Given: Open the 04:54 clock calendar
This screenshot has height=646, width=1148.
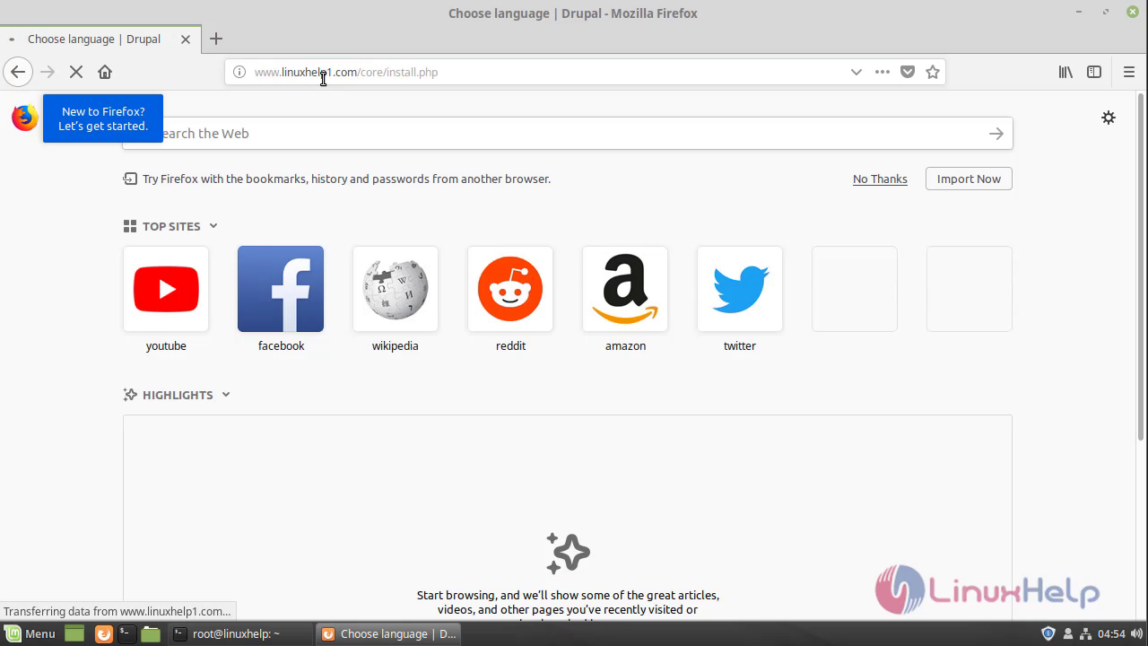Looking at the screenshot, I should pyautogui.click(x=1111, y=633).
